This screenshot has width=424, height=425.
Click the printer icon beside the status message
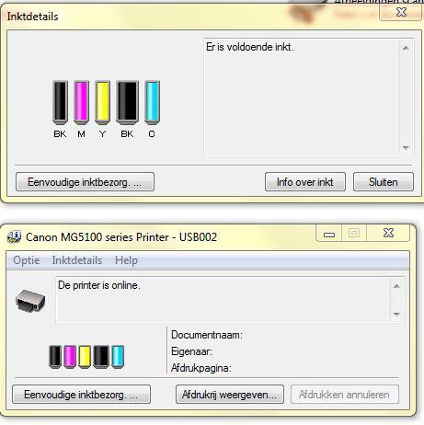click(30, 301)
